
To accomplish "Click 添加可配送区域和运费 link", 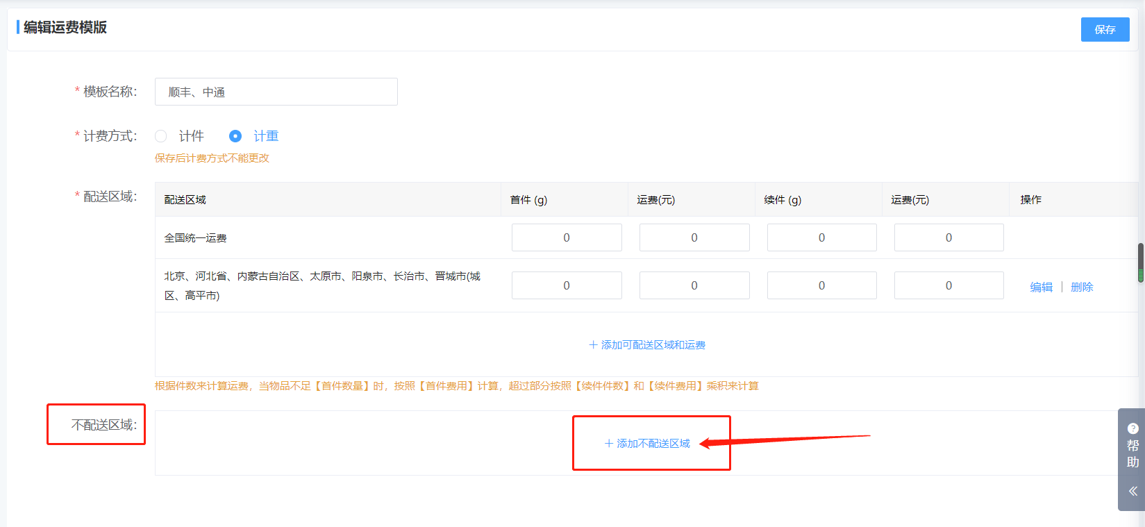I will [647, 345].
